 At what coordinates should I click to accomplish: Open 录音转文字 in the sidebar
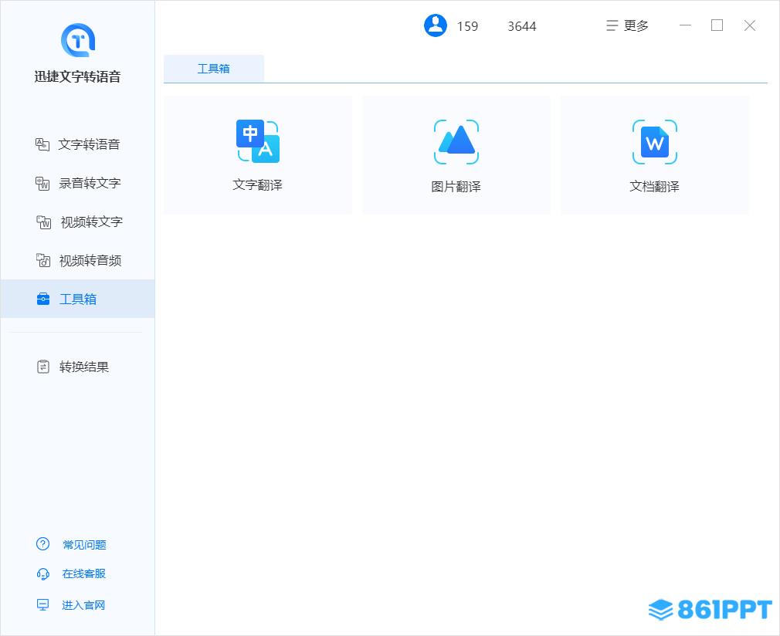click(90, 184)
